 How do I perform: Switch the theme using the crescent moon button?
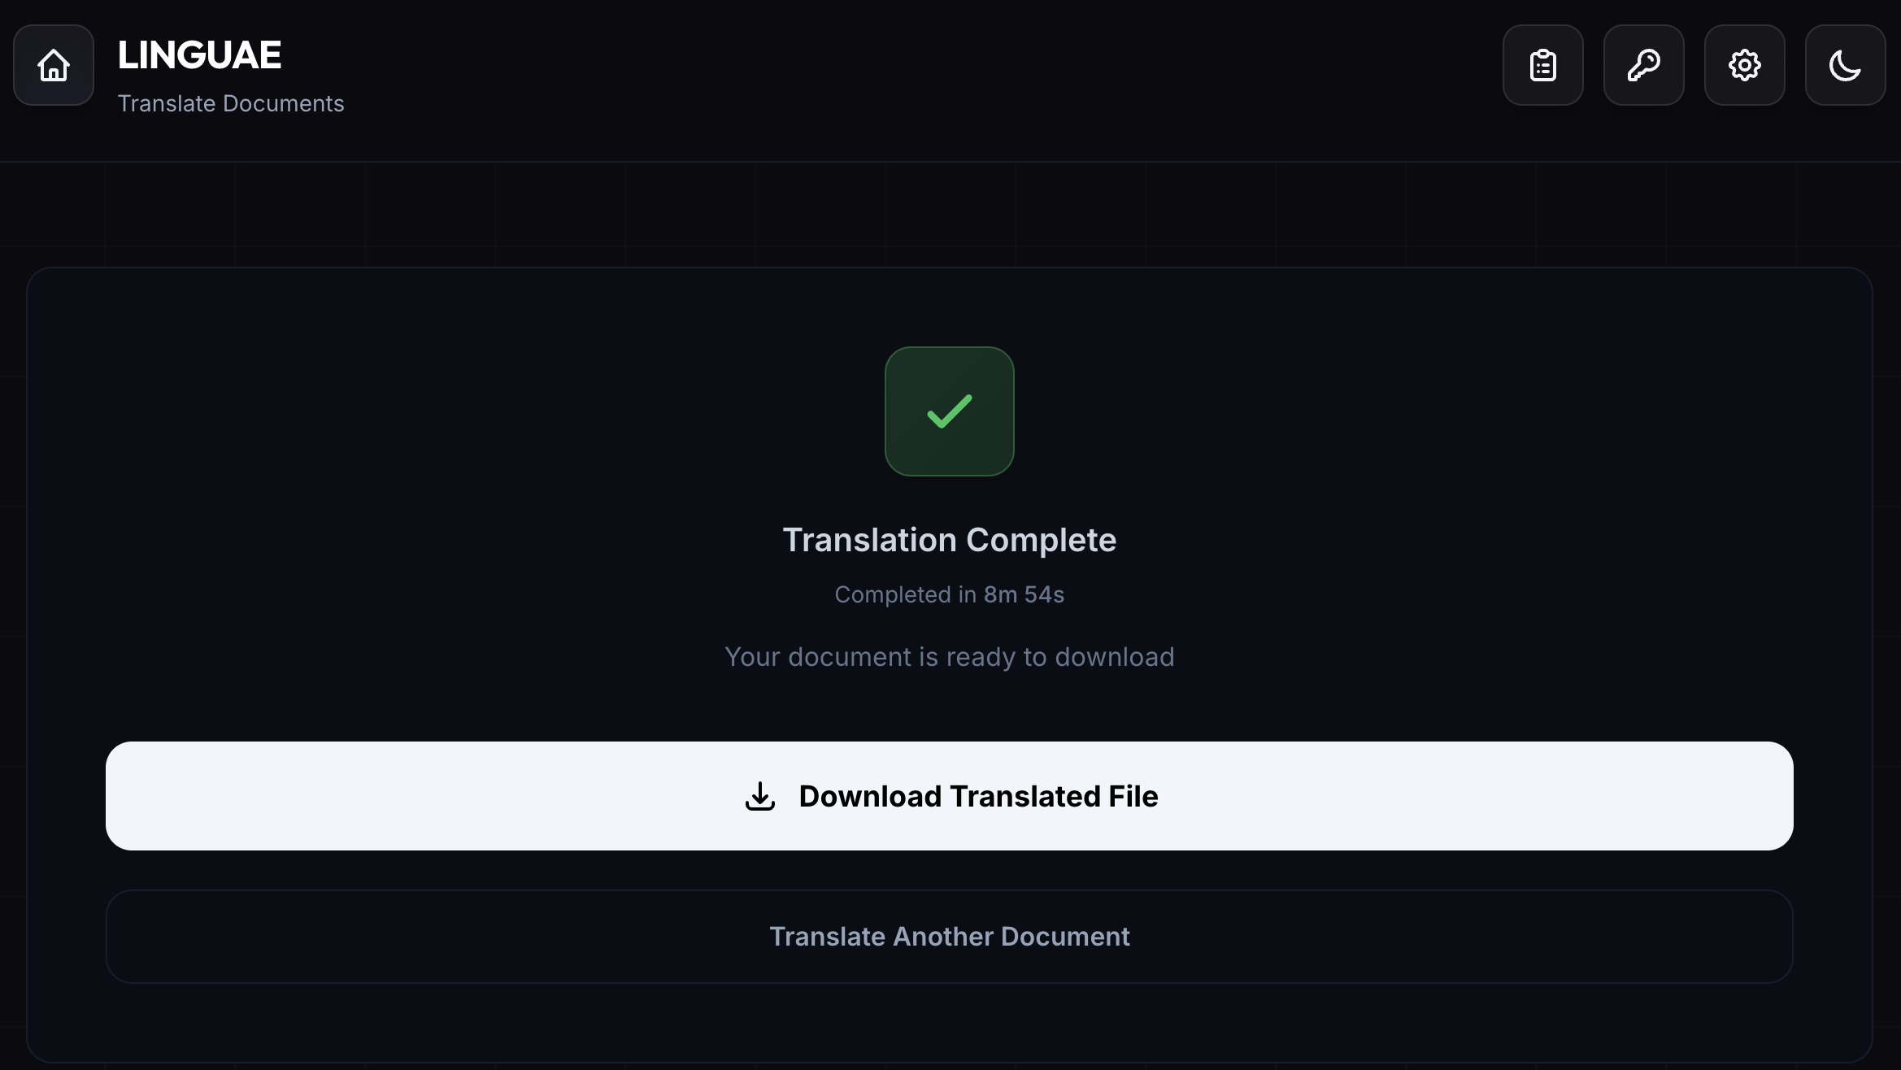point(1845,65)
